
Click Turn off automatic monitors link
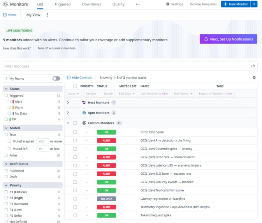(x=56, y=48)
